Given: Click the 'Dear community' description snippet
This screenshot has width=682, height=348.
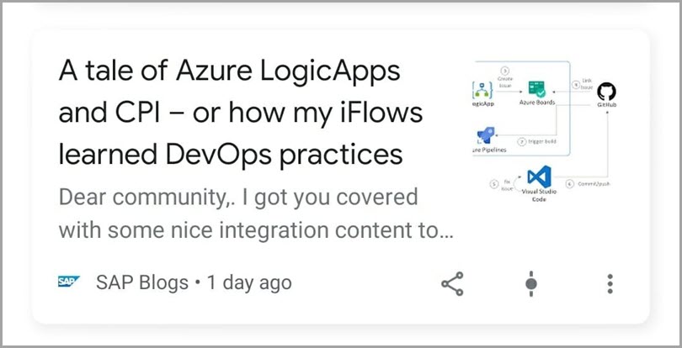Looking at the screenshot, I should tap(256, 214).
